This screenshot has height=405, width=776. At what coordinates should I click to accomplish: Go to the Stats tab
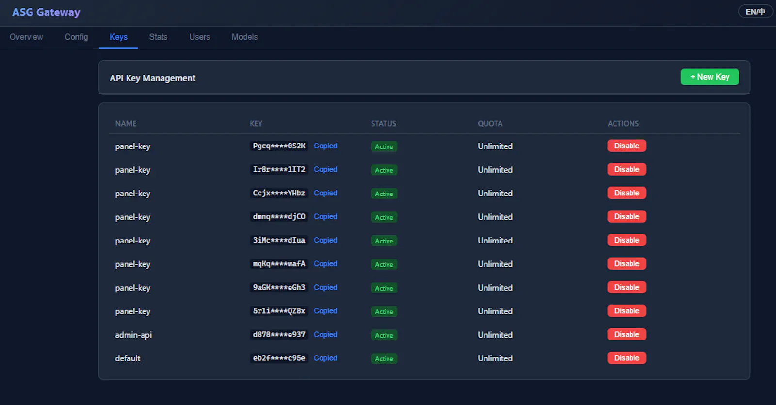158,37
